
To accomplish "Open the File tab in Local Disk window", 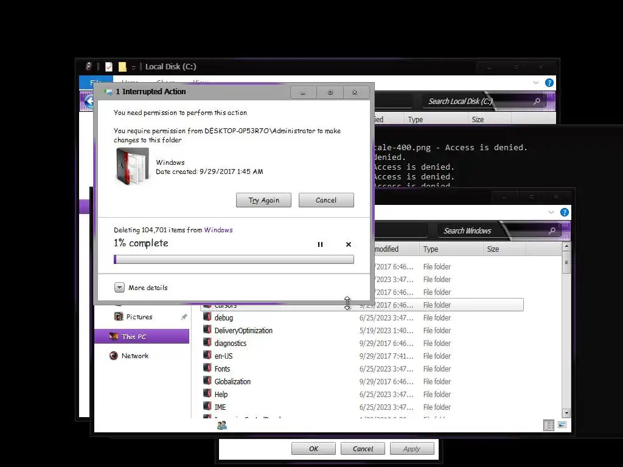I will point(96,82).
